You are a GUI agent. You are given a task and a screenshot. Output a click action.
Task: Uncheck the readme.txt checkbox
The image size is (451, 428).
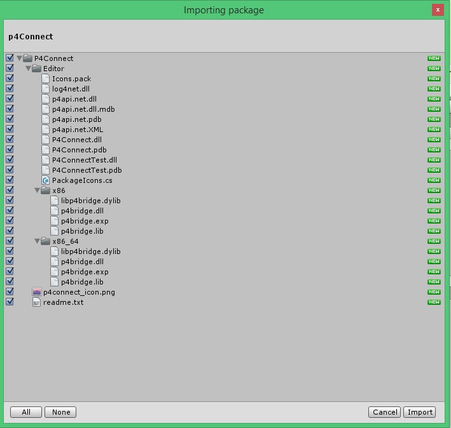point(10,302)
